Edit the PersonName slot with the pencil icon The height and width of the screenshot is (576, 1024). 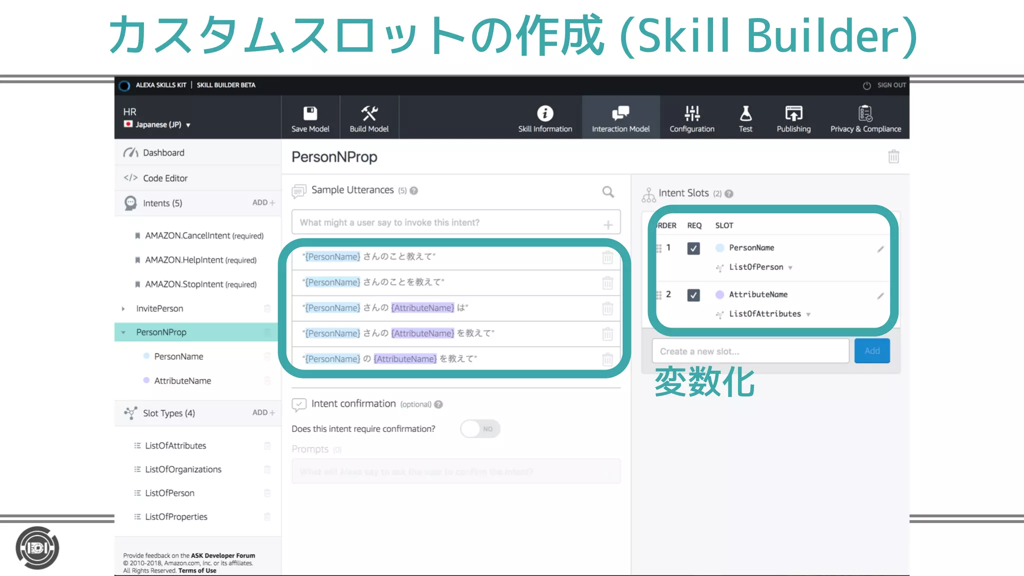click(x=880, y=249)
